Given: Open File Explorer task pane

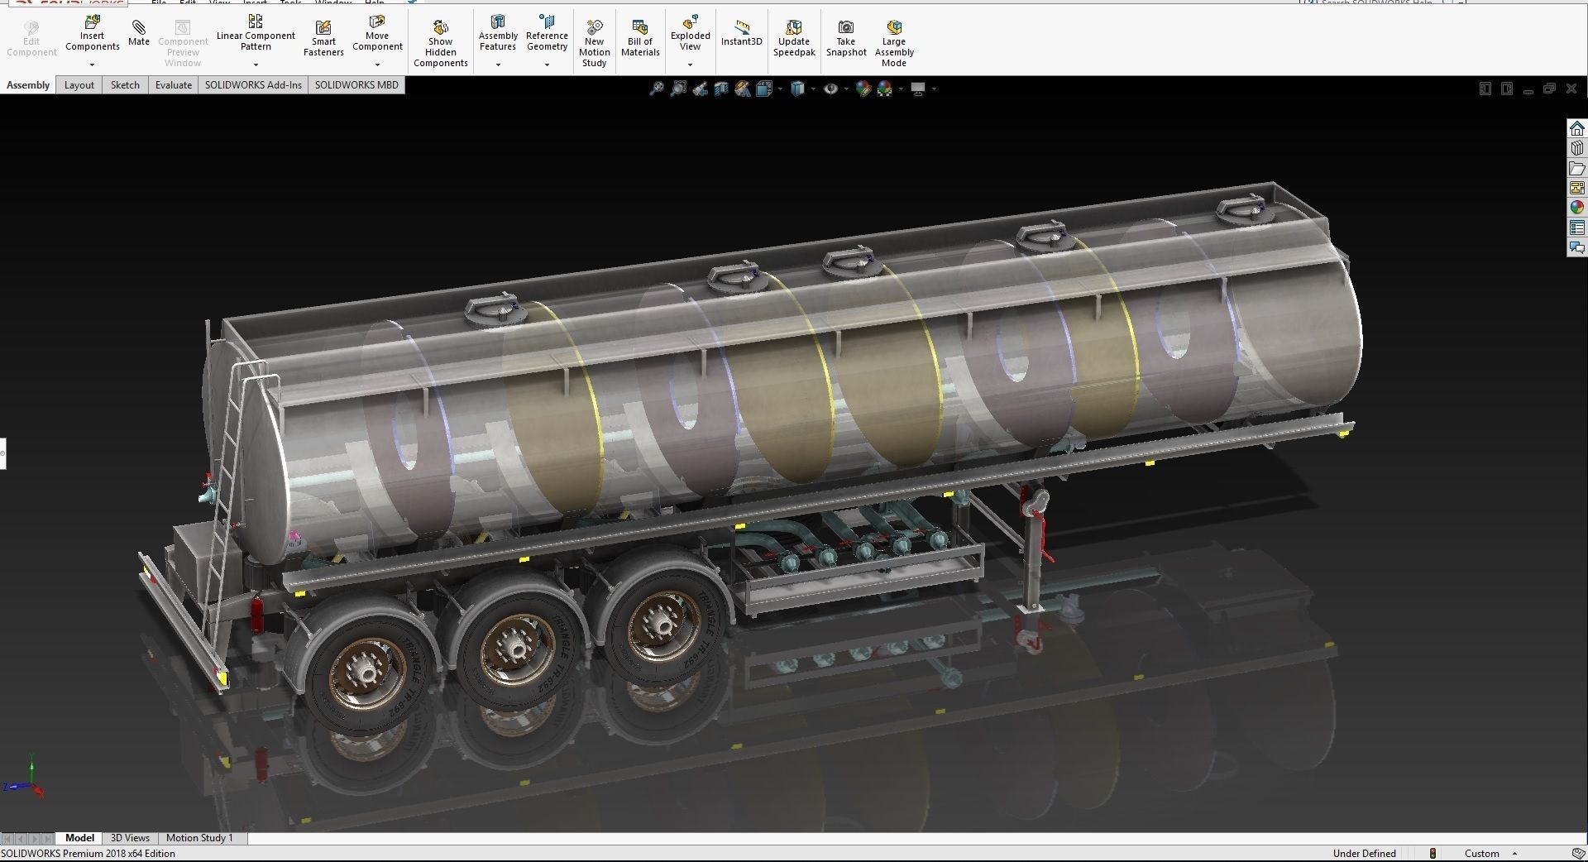Looking at the screenshot, I should tap(1577, 168).
